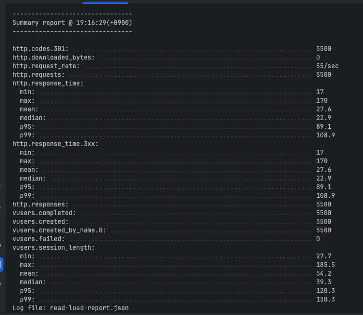Click the http.requests label
The image size is (363, 315).
(38, 75)
